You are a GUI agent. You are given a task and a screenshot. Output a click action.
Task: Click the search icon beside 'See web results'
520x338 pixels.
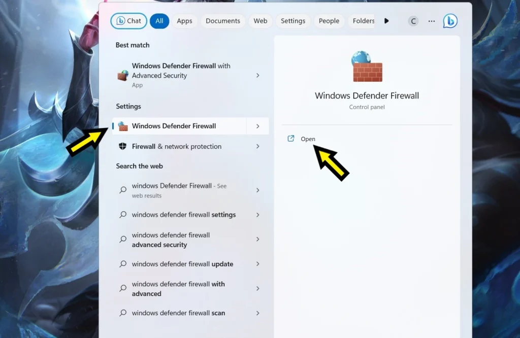pos(123,190)
